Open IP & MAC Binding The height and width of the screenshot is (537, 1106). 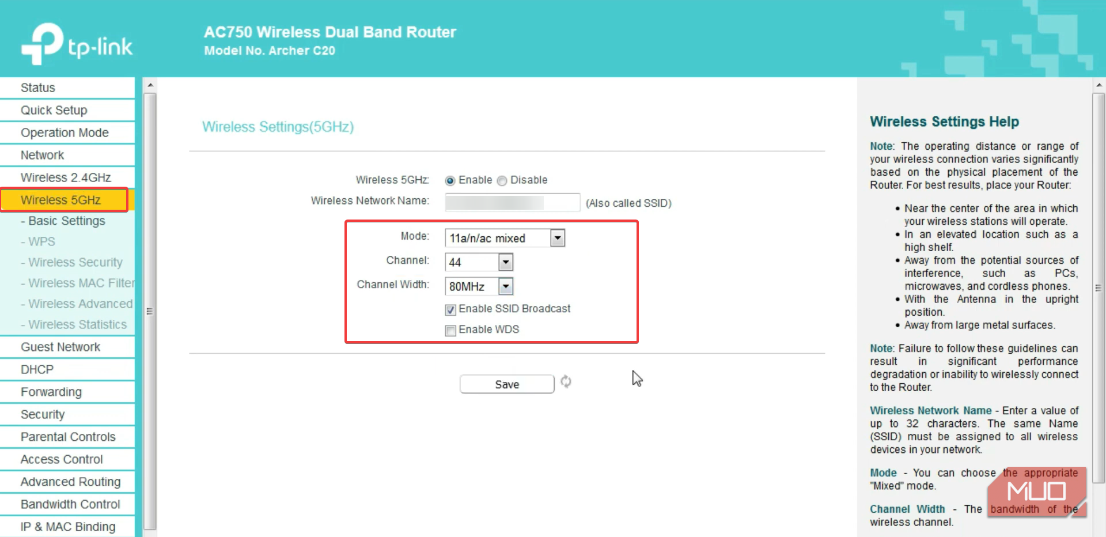click(67, 527)
